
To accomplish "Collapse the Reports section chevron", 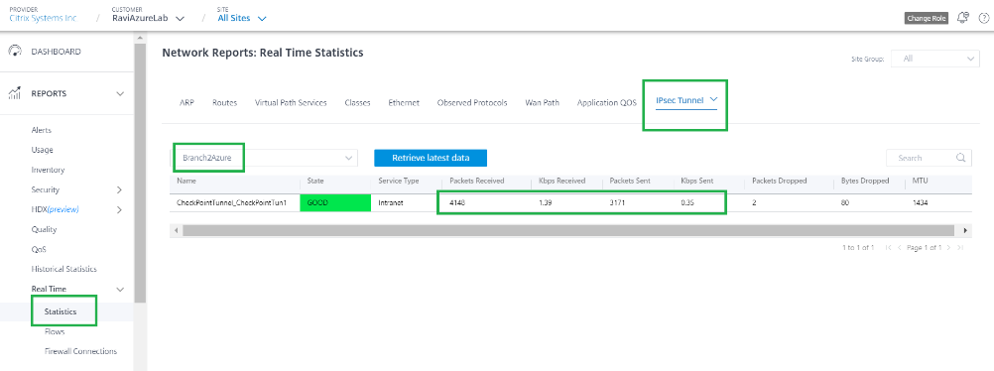I will (120, 94).
